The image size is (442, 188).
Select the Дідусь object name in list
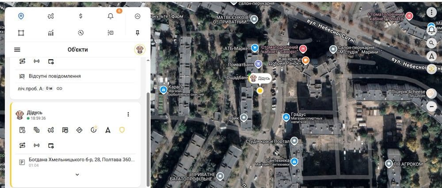pyautogui.click(x=34, y=113)
